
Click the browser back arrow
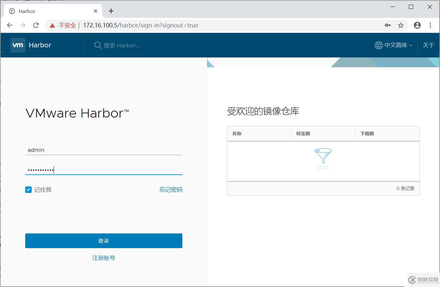click(10, 25)
